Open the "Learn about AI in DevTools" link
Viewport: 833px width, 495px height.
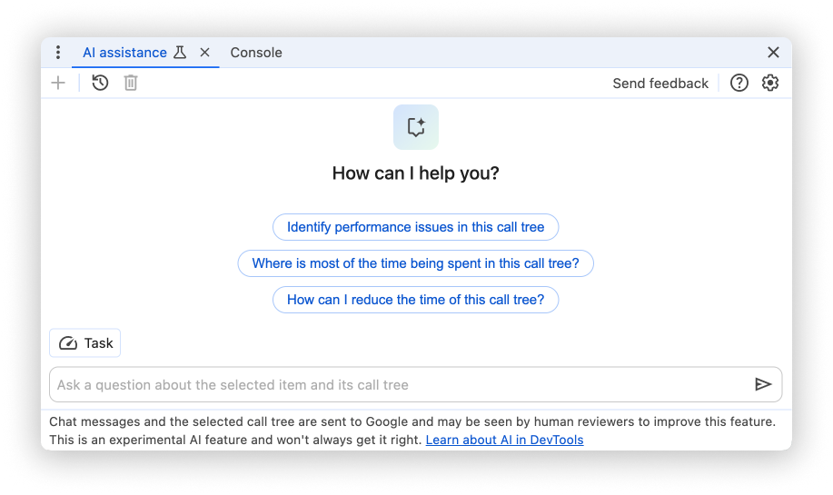[504, 441]
